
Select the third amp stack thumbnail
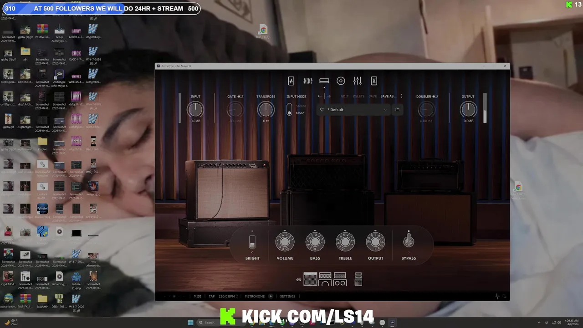coord(340,279)
